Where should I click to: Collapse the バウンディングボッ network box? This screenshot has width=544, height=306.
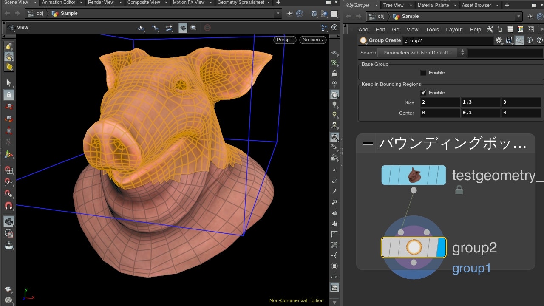(x=368, y=144)
